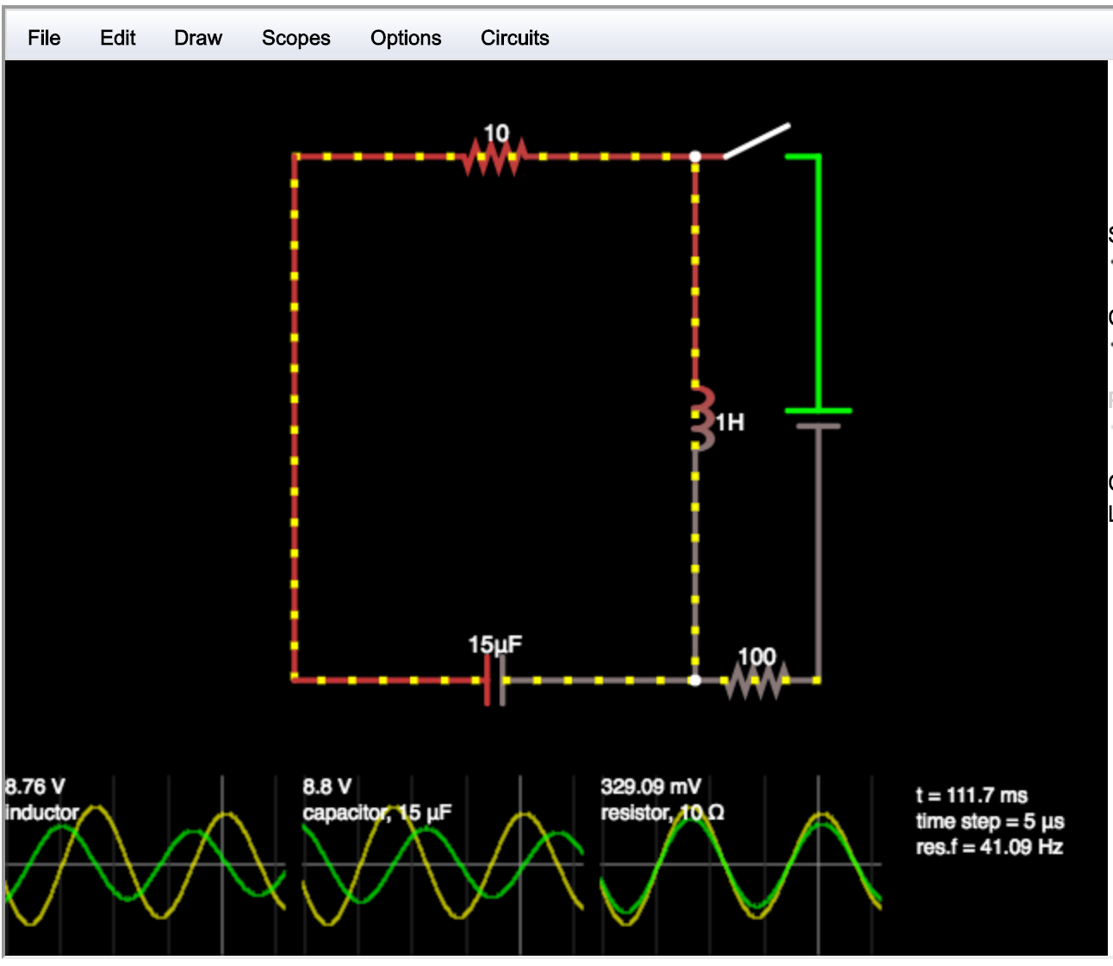This screenshot has width=1113, height=966.
Task: Open the Options menu
Action: tap(405, 38)
